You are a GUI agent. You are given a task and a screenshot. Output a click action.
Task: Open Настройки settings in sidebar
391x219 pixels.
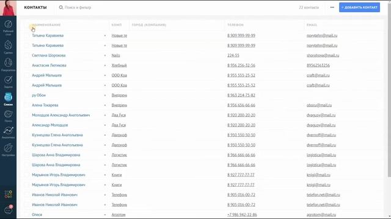[8, 150]
